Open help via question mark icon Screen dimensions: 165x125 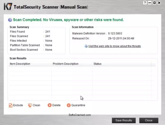point(145,3)
